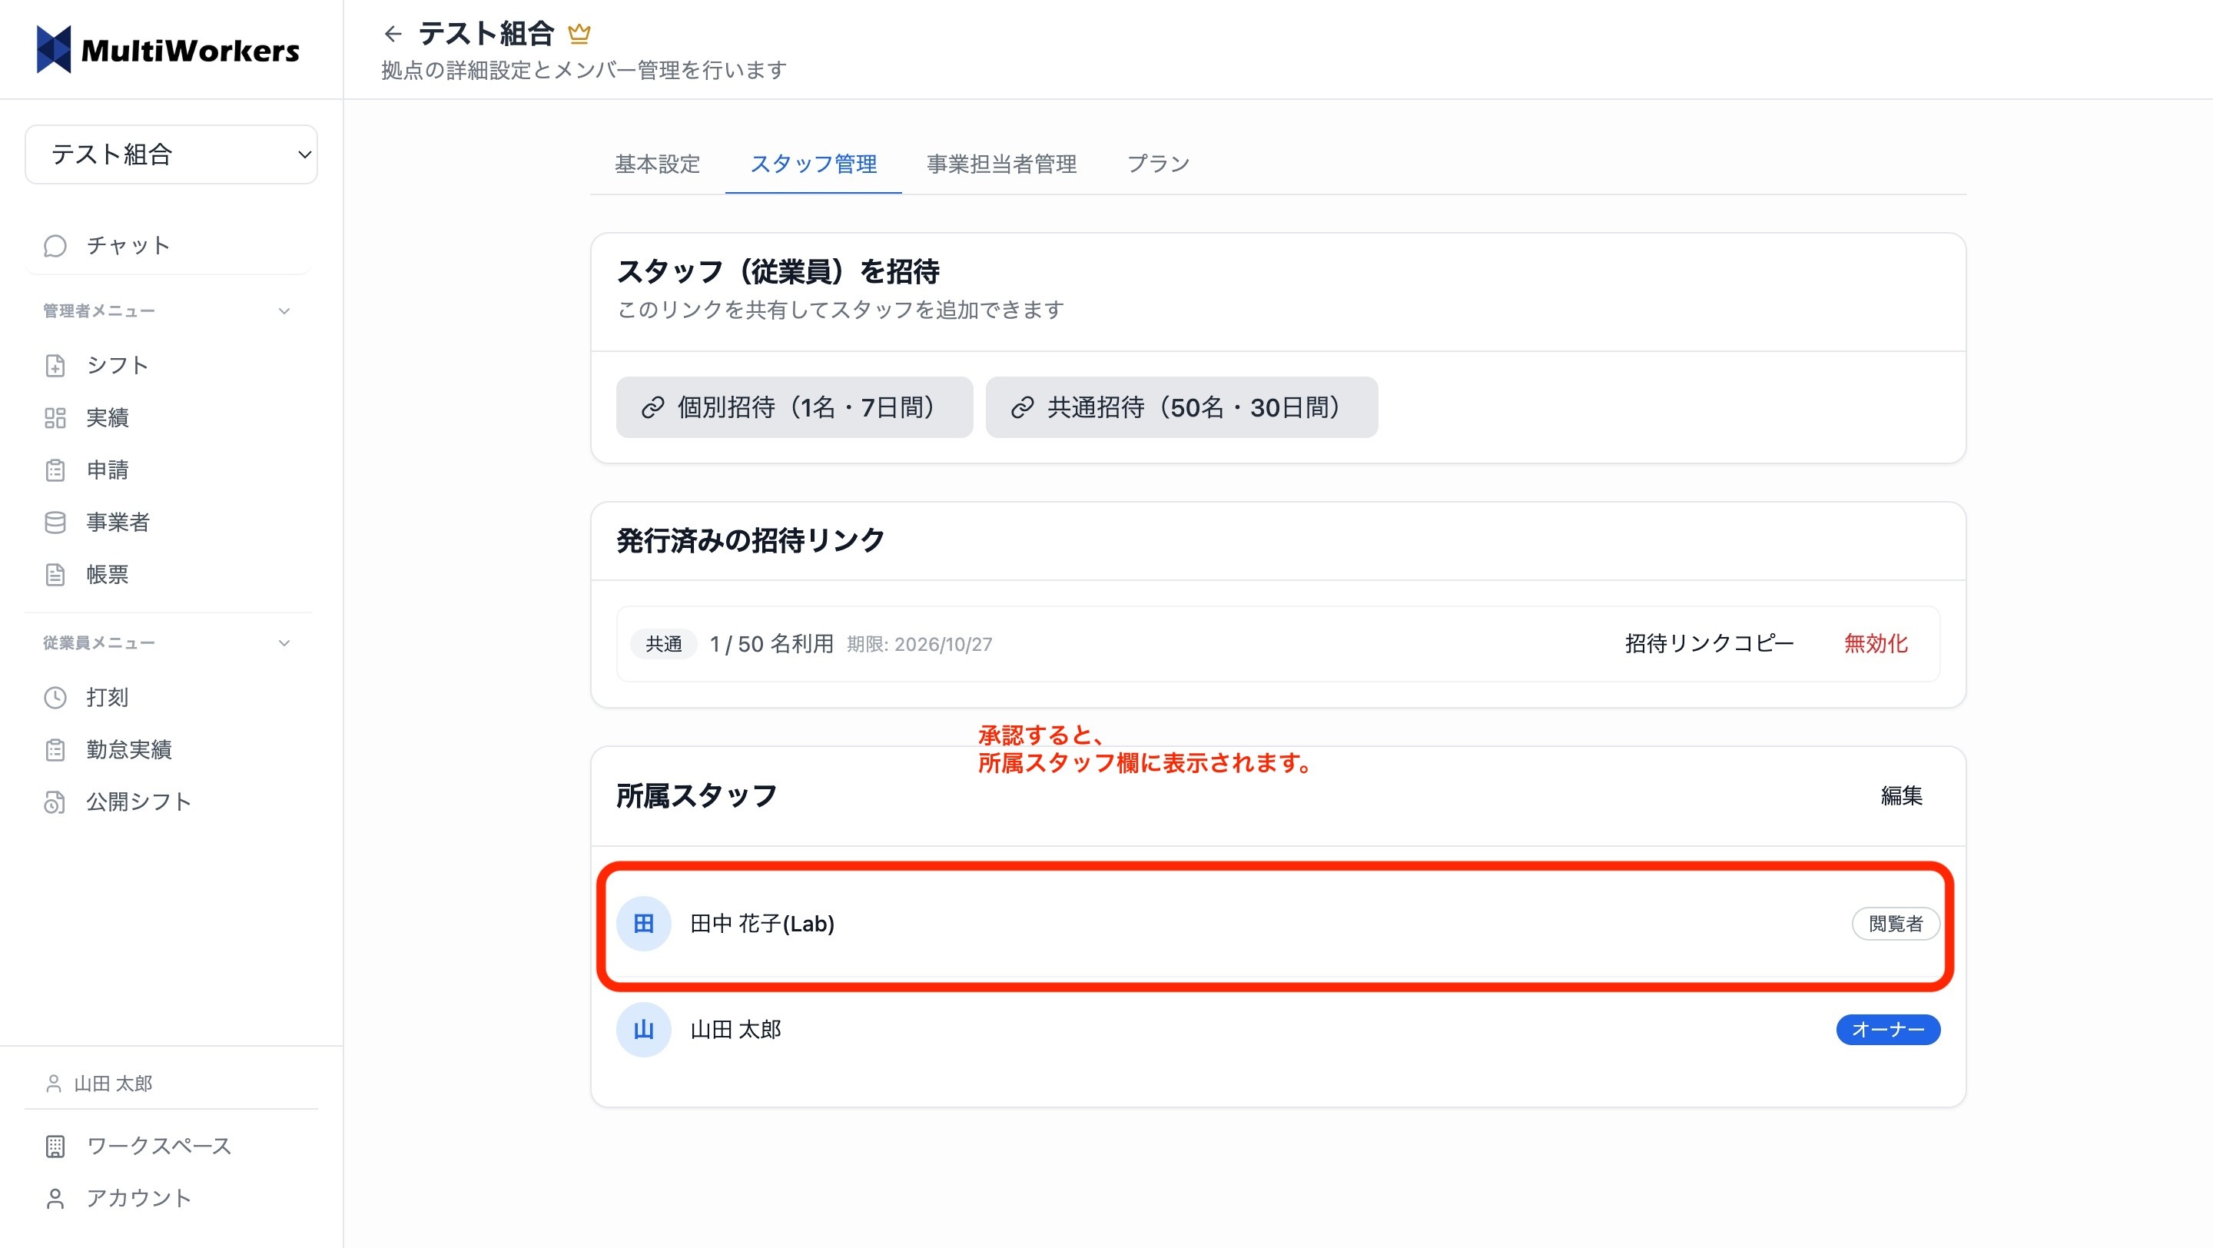Switch to the プラン tab
2213x1248 pixels.
coord(1158,164)
